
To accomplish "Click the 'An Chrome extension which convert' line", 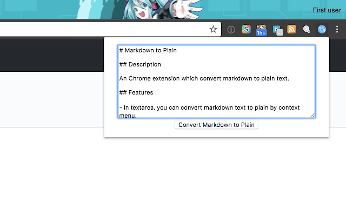I will pos(204,78).
